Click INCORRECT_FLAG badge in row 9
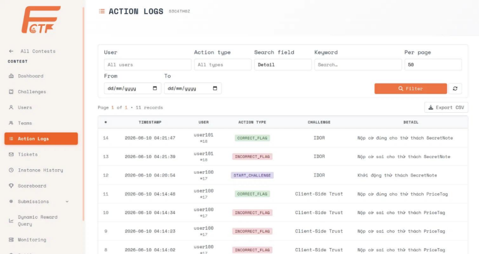This screenshot has height=254, width=479. coord(252,231)
